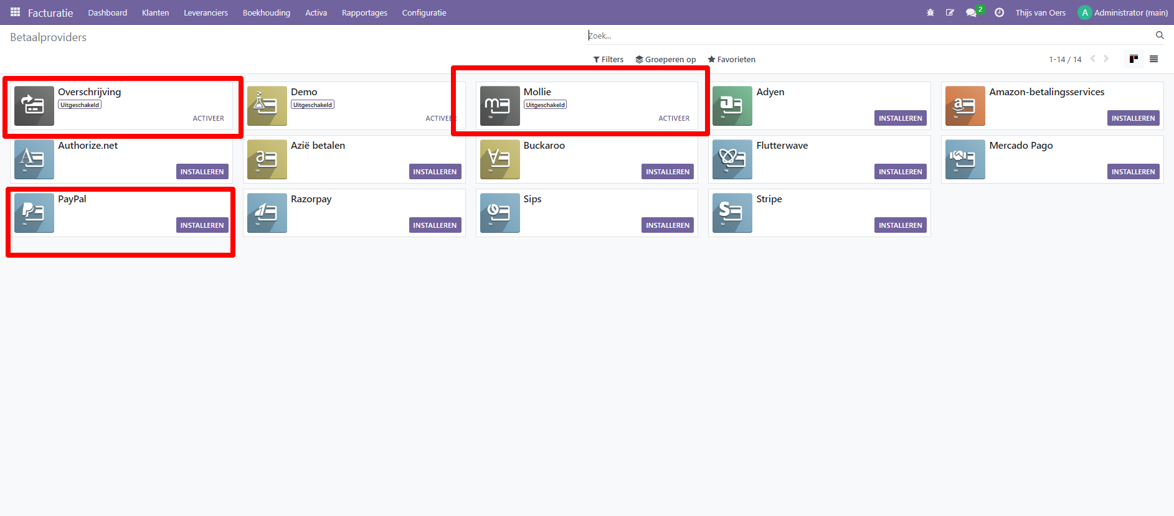Viewport: 1174px width, 516px height.
Task: Click the search magnifier icon
Action: point(1160,35)
